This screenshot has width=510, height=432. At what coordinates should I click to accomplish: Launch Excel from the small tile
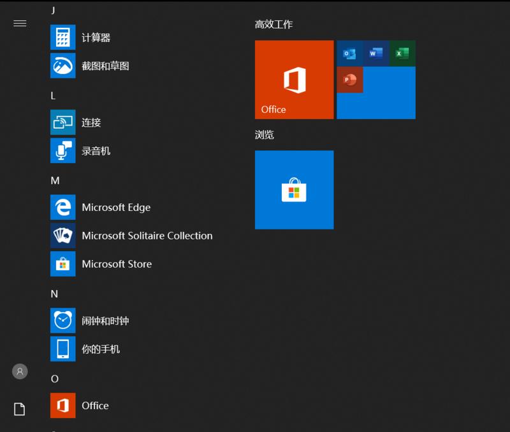pos(402,54)
